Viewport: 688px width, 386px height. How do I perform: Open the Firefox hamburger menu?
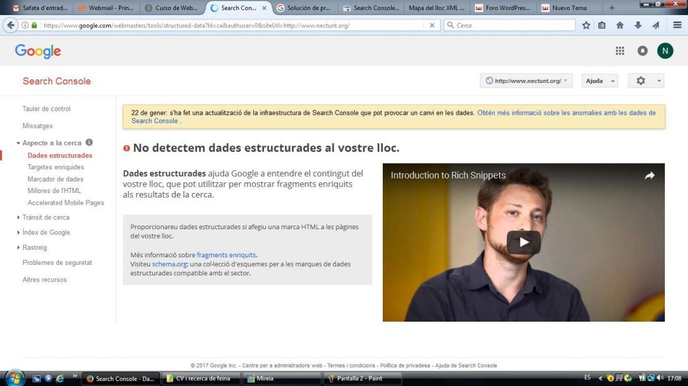tap(677, 26)
